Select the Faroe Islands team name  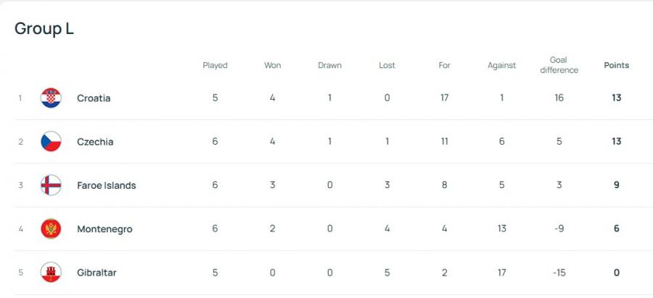coord(106,185)
